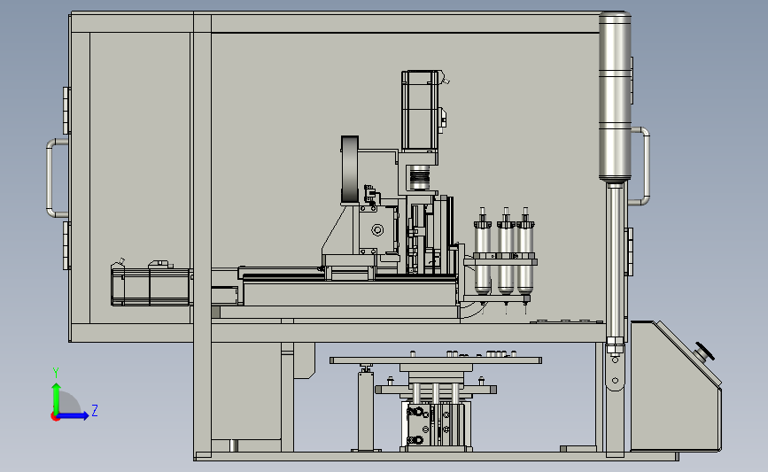The image size is (768, 472).
Task: Pick the lower hinge on the left door edge
Action: pos(66,246)
